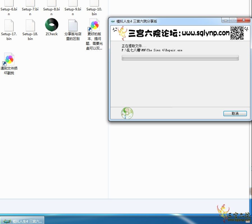The height and width of the screenshot is (224, 252).
Task: Select the Setup-10.bin file
Action: coord(94,8)
